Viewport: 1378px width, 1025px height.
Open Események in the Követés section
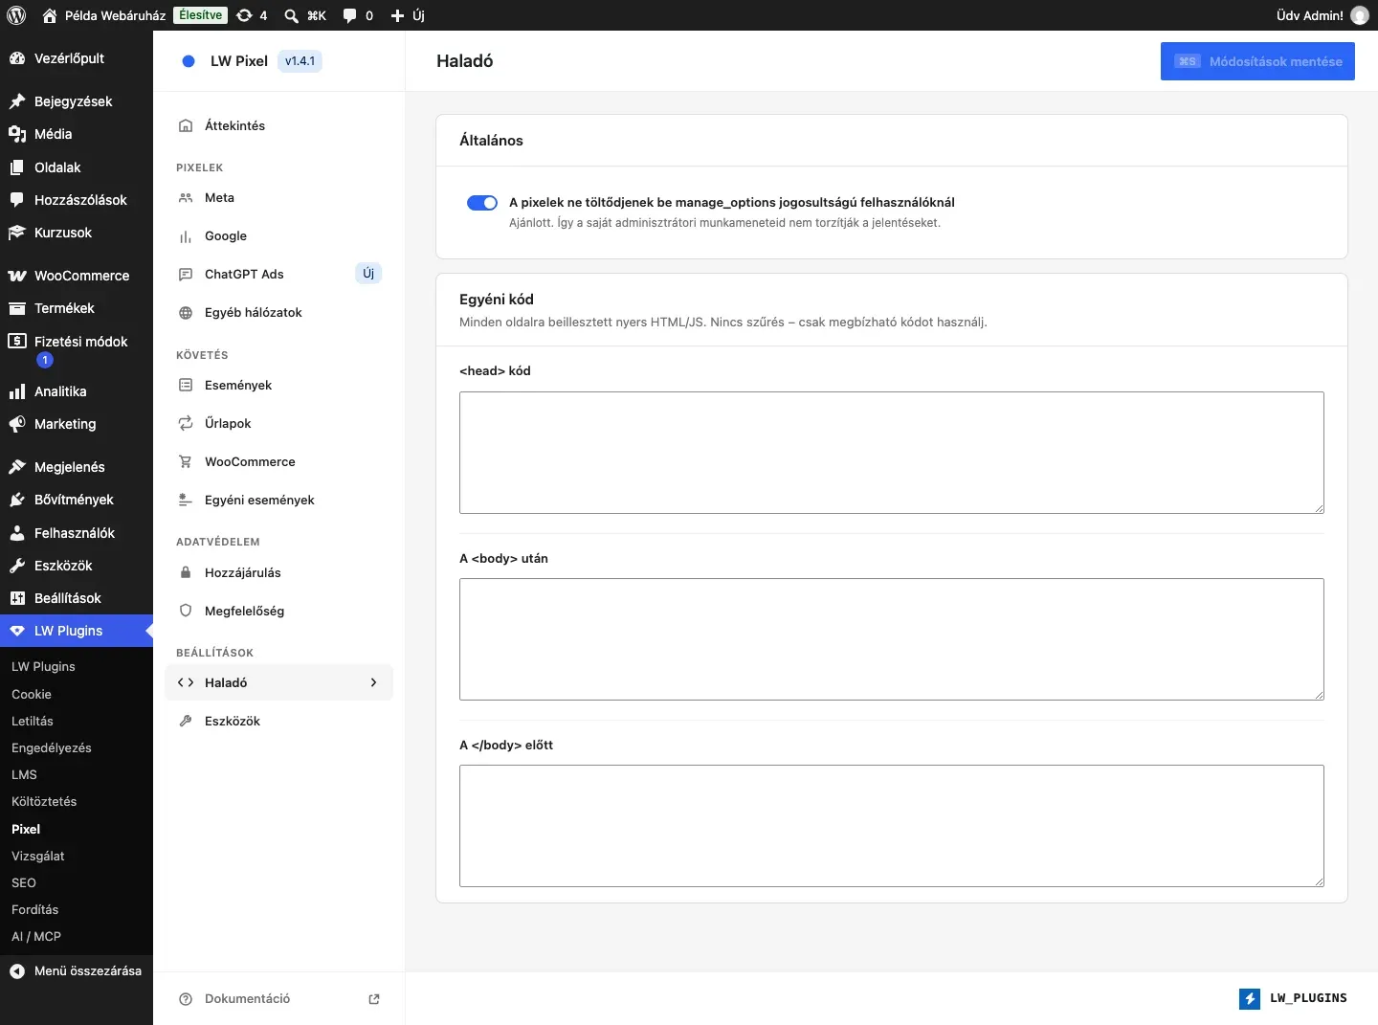tap(279, 385)
